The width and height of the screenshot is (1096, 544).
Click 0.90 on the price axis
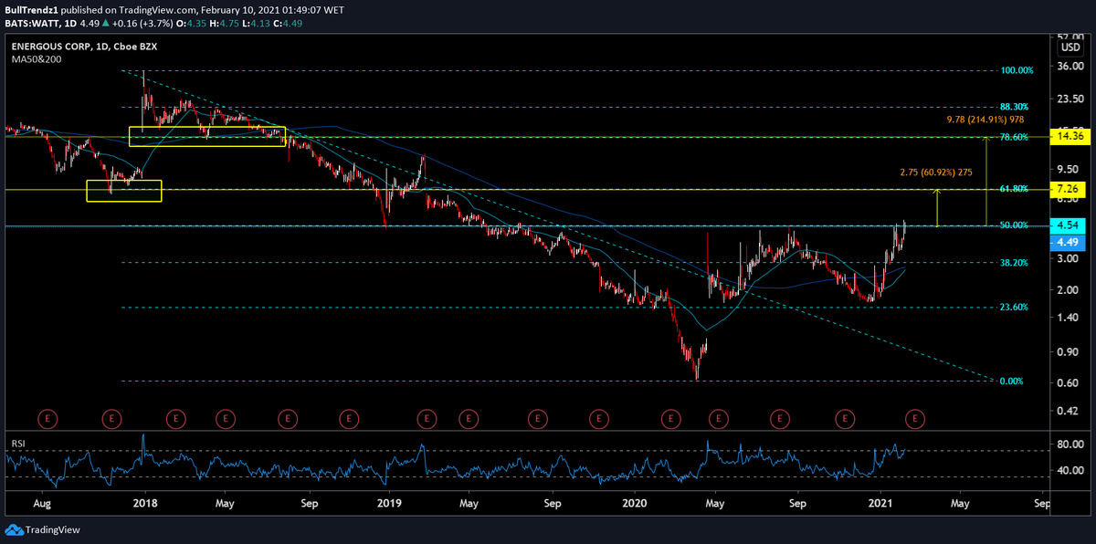(1070, 352)
